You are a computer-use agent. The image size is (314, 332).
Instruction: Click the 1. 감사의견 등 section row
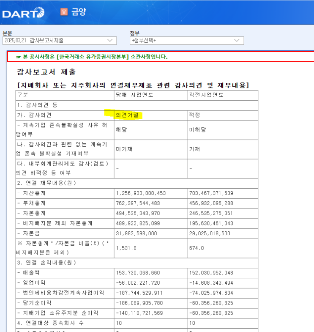(x=137, y=105)
